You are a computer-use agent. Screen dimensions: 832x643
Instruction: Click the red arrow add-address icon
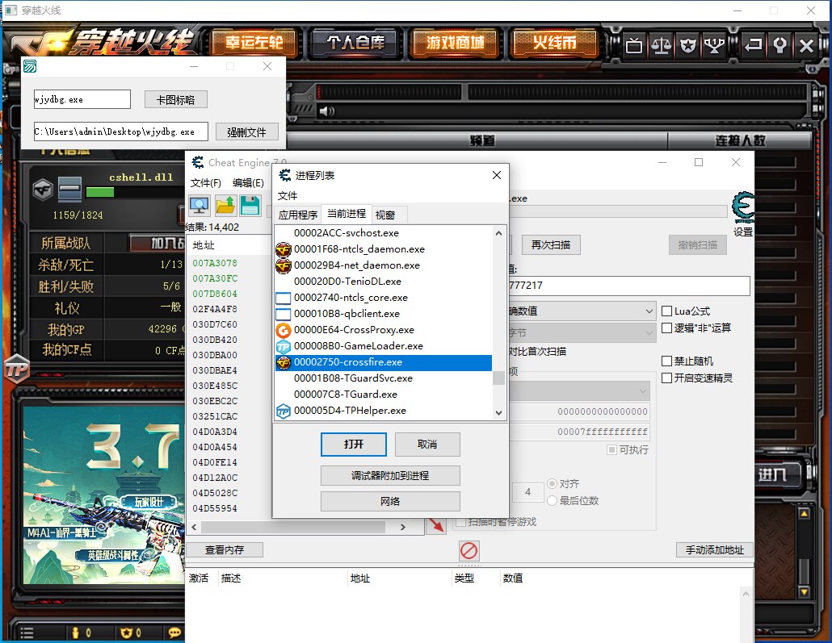(x=436, y=525)
